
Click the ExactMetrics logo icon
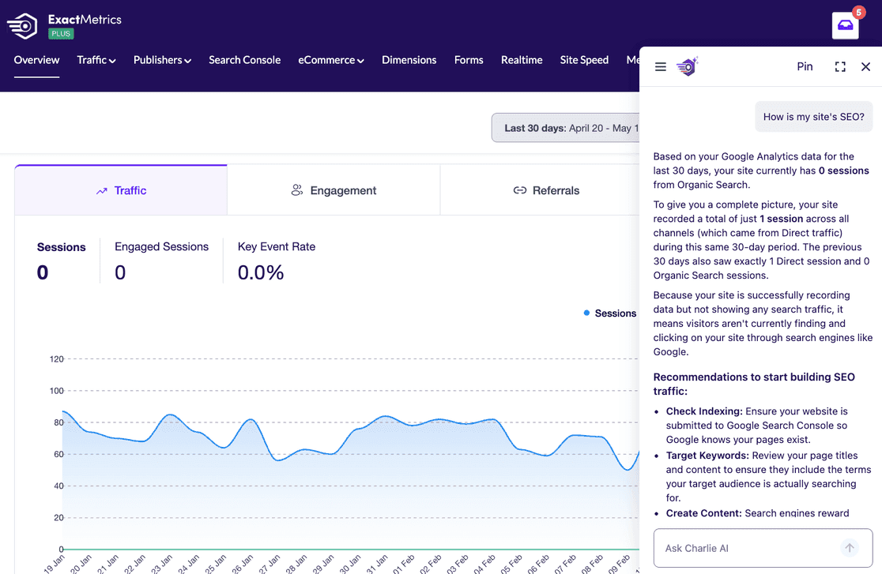point(22,25)
